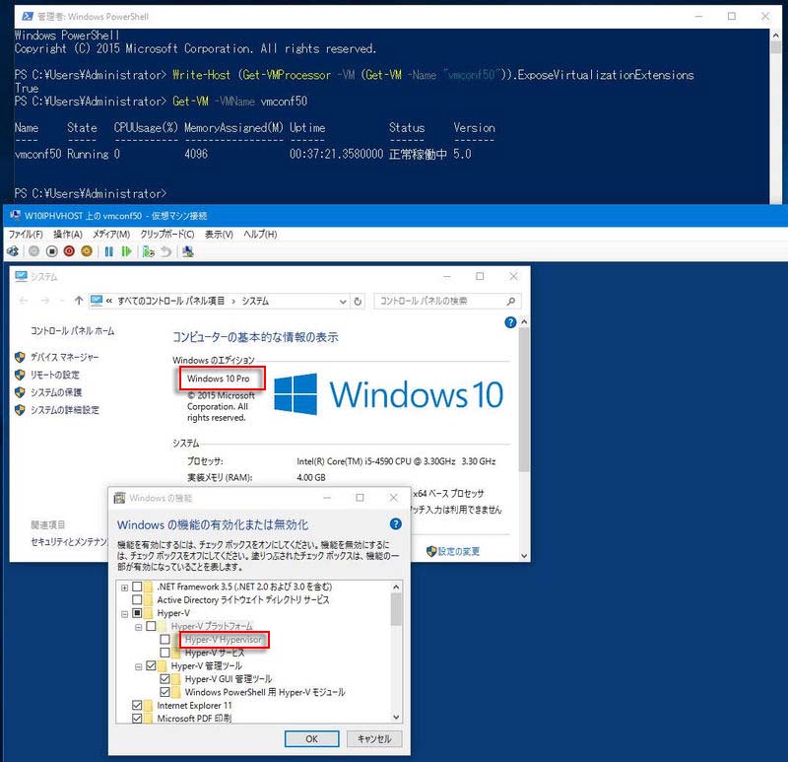Click the computer icon in address bar
This screenshot has height=762, width=788.
tap(96, 301)
